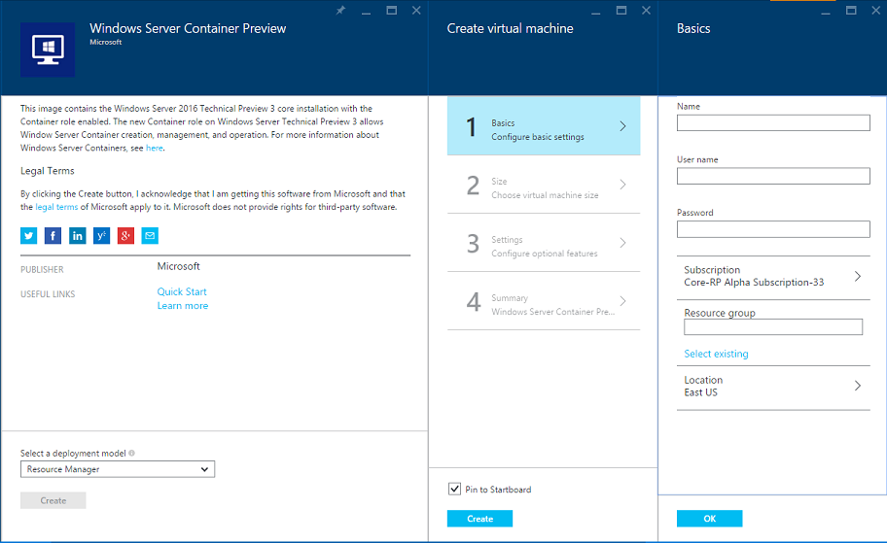Share via the email envelope icon
The height and width of the screenshot is (543, 887).
tap(150, 236)
